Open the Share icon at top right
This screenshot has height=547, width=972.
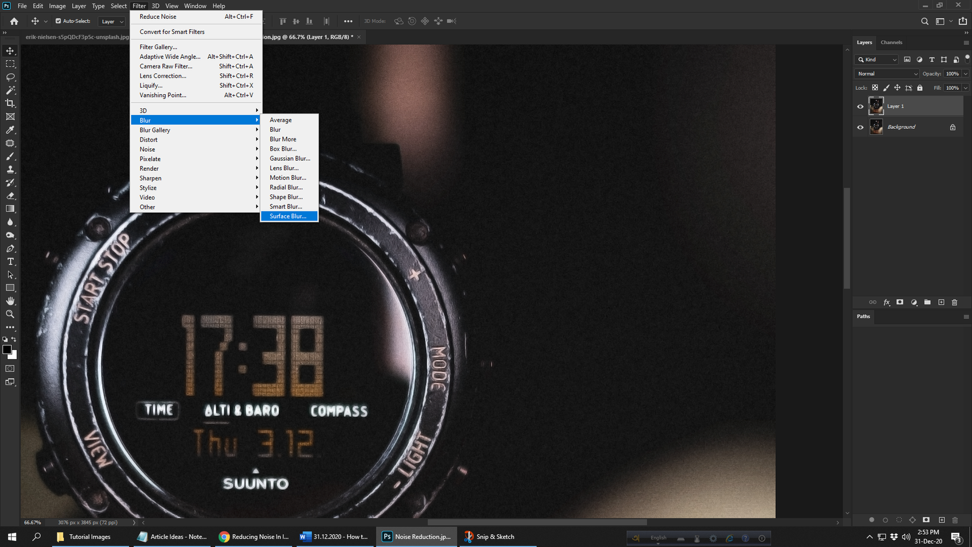click(x=963, y=21)
